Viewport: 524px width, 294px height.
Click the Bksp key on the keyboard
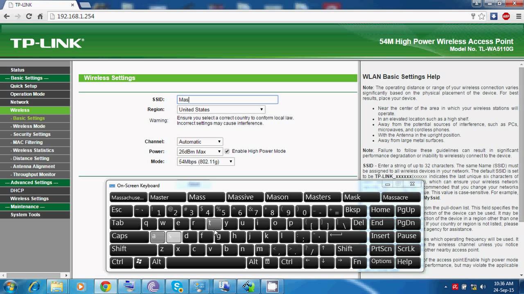click(x=355, y=210)
